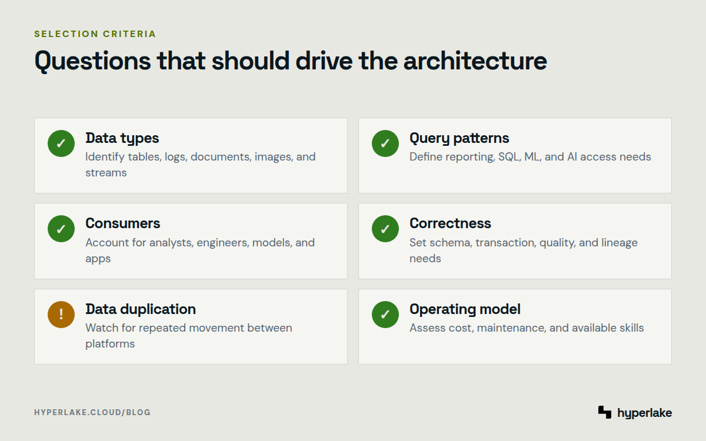Image resolution: width=706 pixels, height=441 pixels.
Task: Click the green checkmark icon beside Consumers
Action: click(61, 229)
